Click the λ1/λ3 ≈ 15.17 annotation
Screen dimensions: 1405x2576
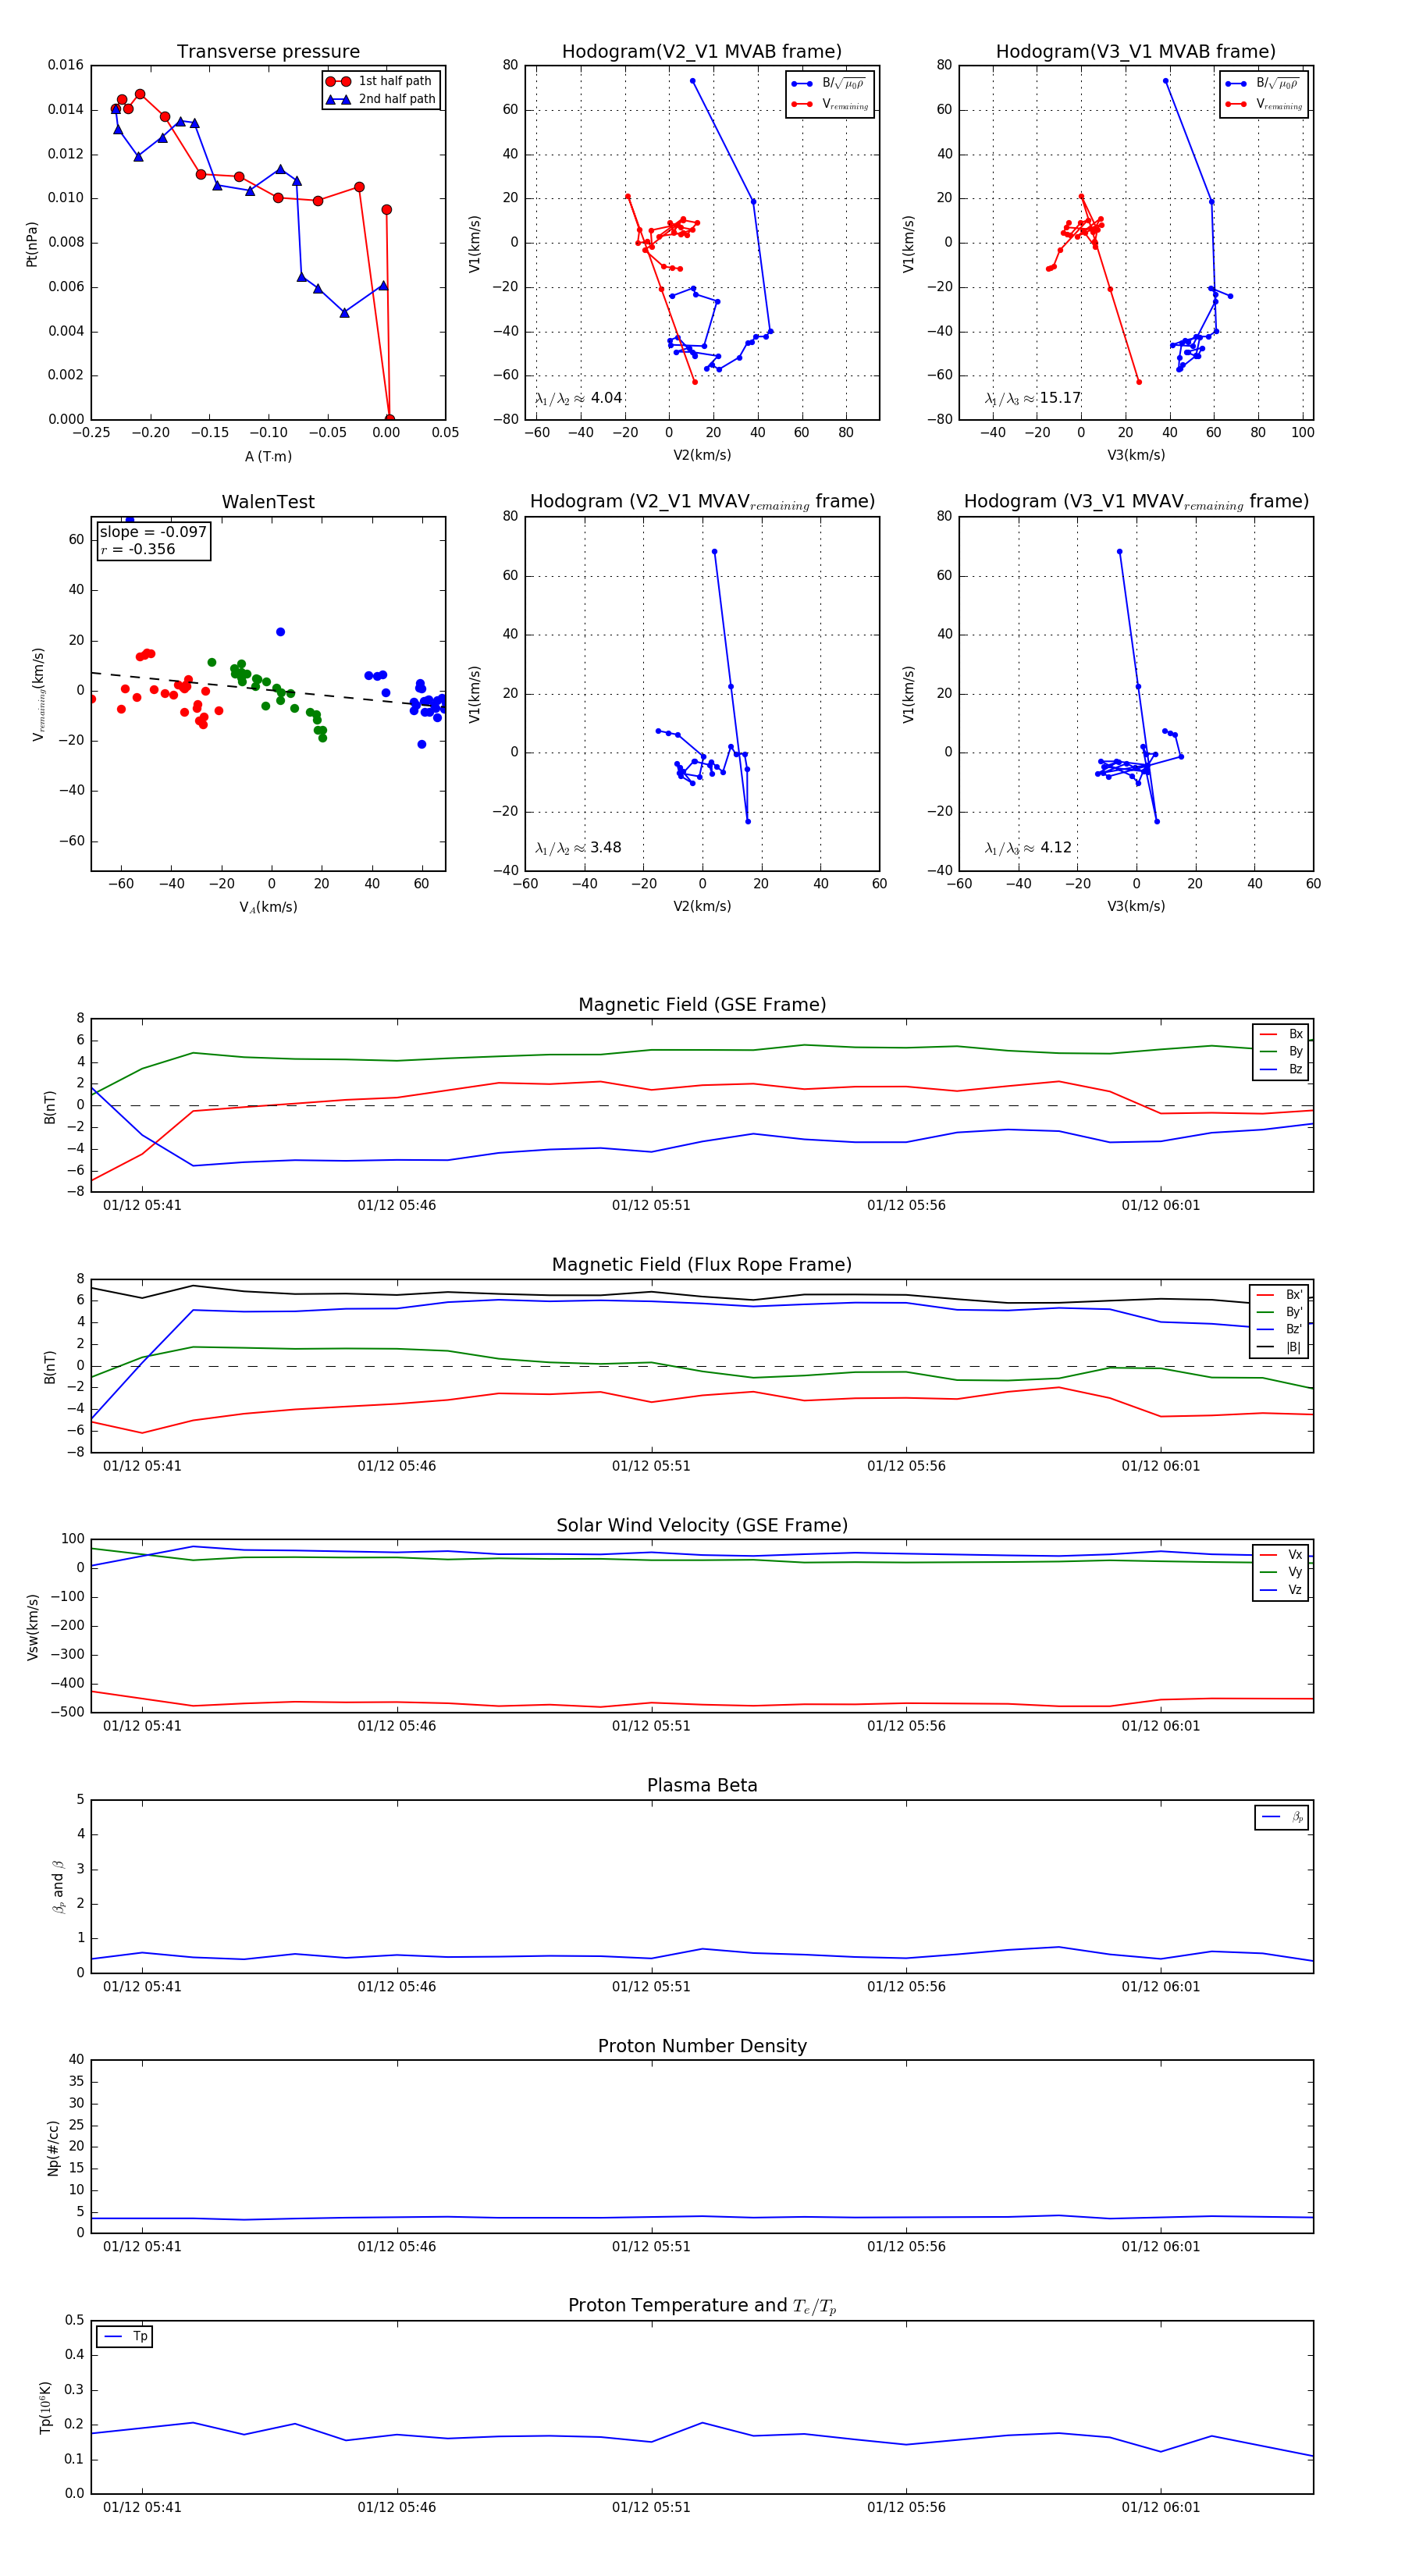coord(1032,398)
